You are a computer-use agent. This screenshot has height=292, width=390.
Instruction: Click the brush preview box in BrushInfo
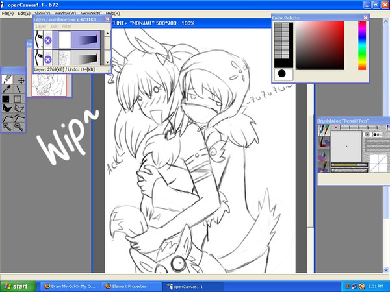[346, 146]
